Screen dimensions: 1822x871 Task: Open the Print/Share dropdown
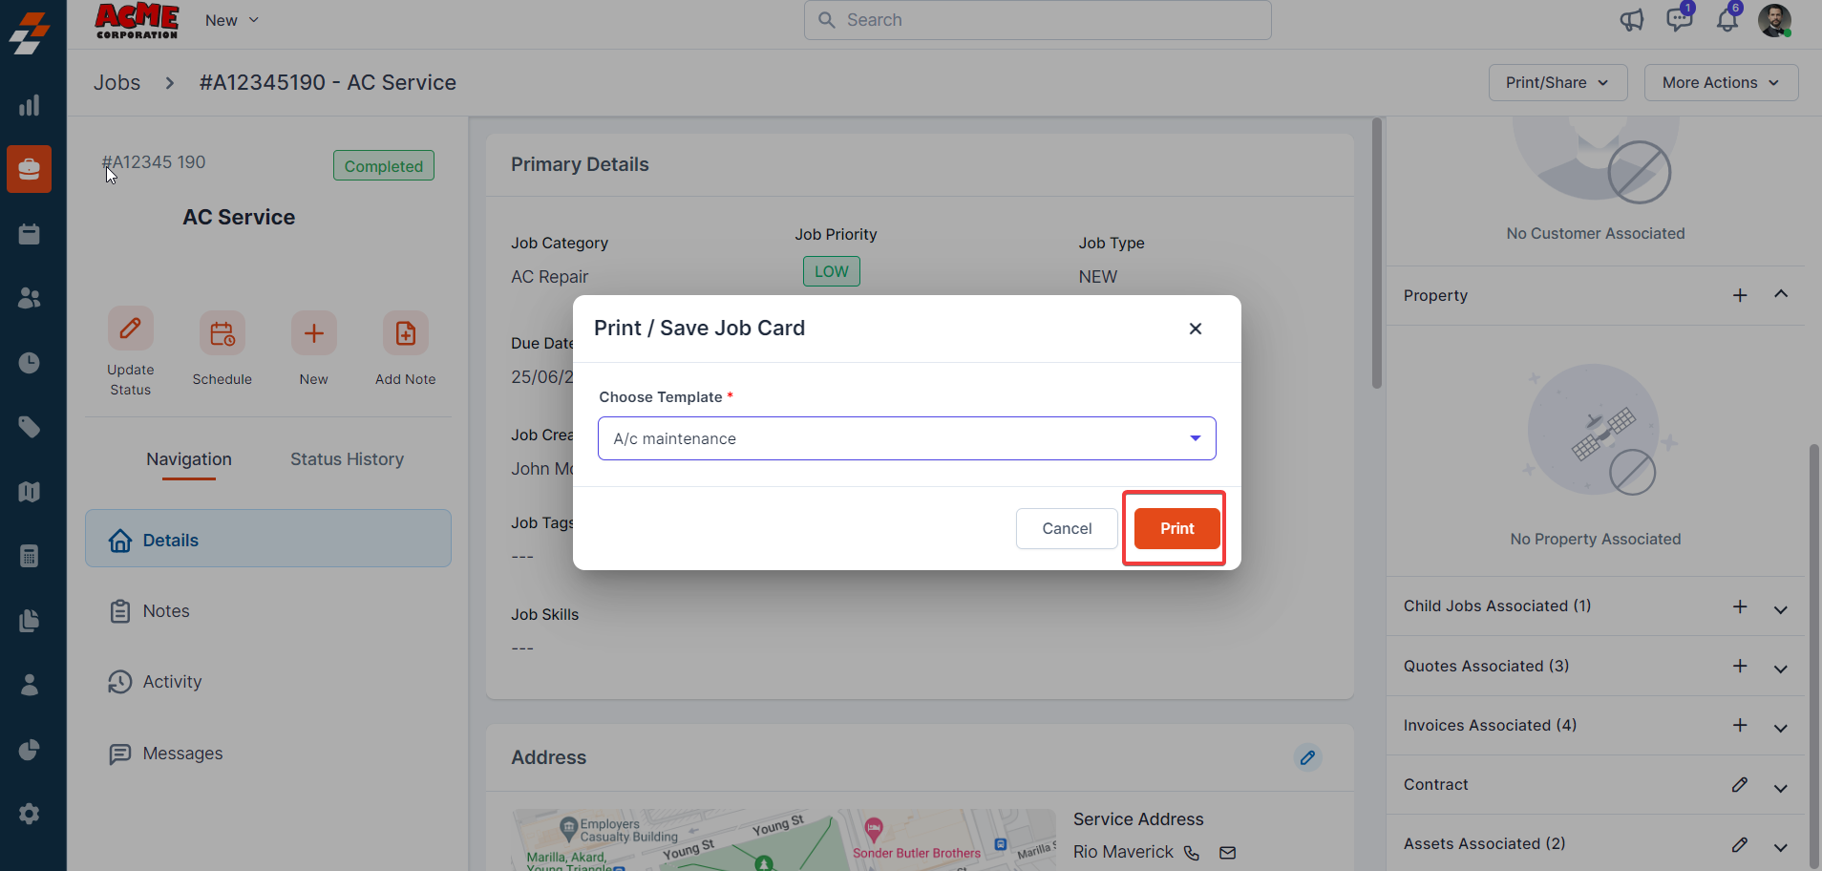1557,83
